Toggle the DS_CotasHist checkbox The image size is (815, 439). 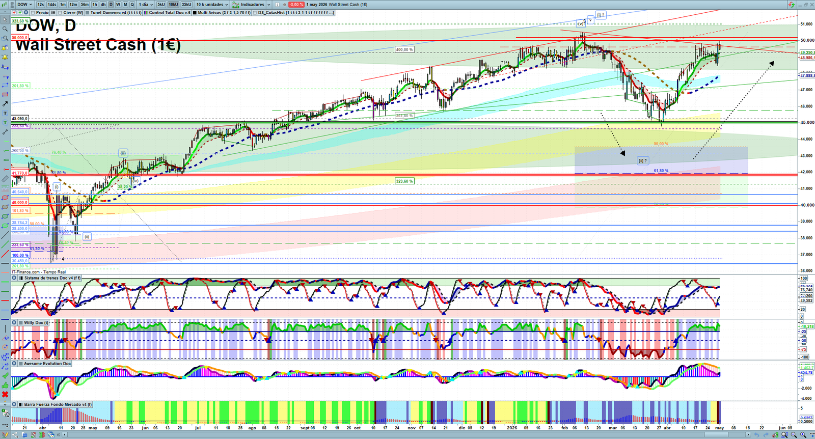point(255,12)
